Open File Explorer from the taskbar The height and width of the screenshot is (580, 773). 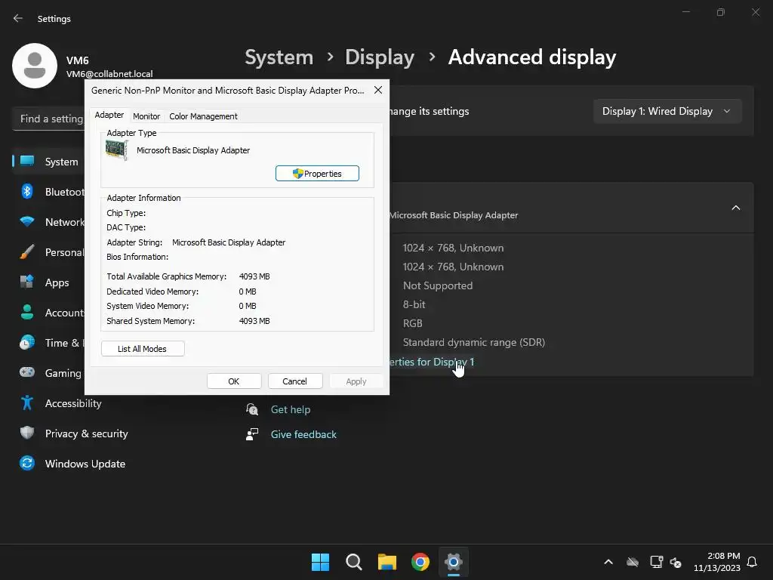coord(387,562)
